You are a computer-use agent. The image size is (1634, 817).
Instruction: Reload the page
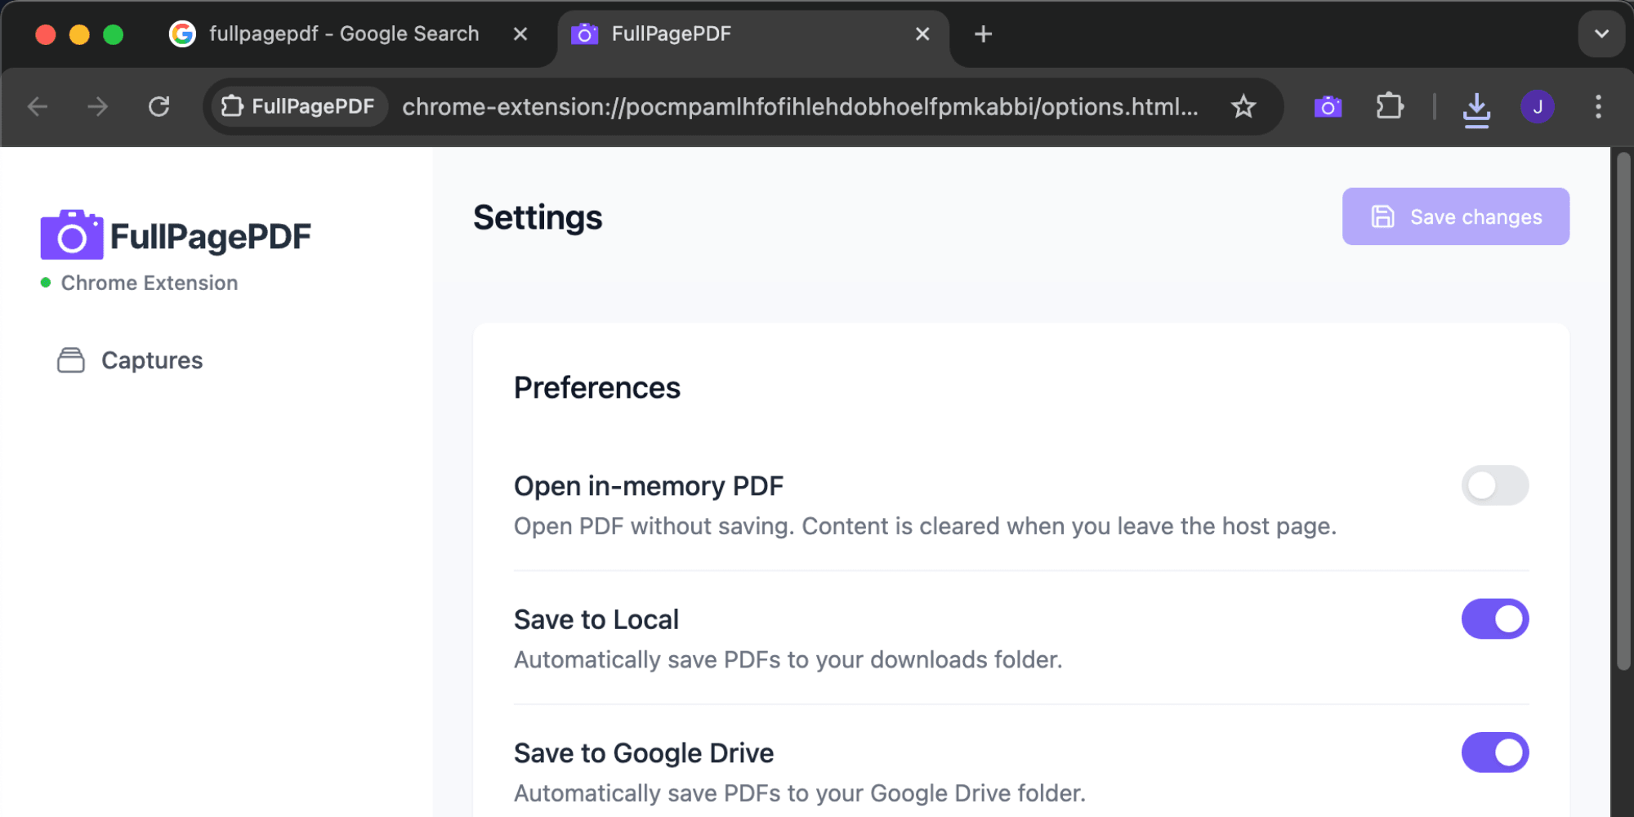(159, 106)
